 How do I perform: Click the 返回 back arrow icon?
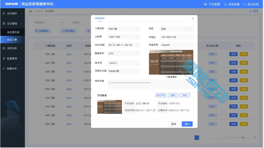point(250,11)
